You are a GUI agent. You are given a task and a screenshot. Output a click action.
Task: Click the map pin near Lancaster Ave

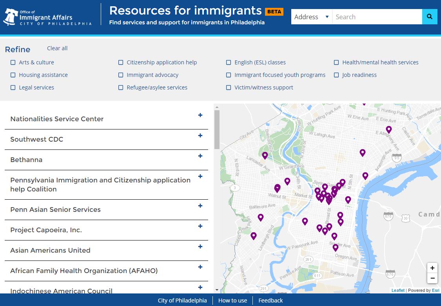click(265, 155)
